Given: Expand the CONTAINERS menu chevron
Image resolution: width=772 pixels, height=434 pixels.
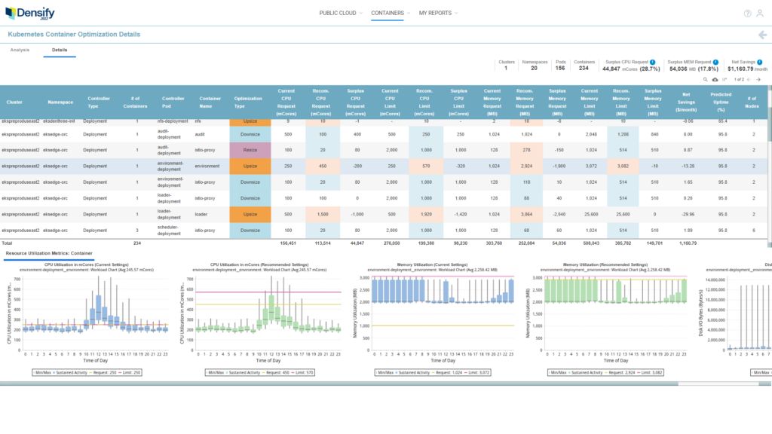Looking at the screenshot, I should pyautogui.click(x=409, y=14).
